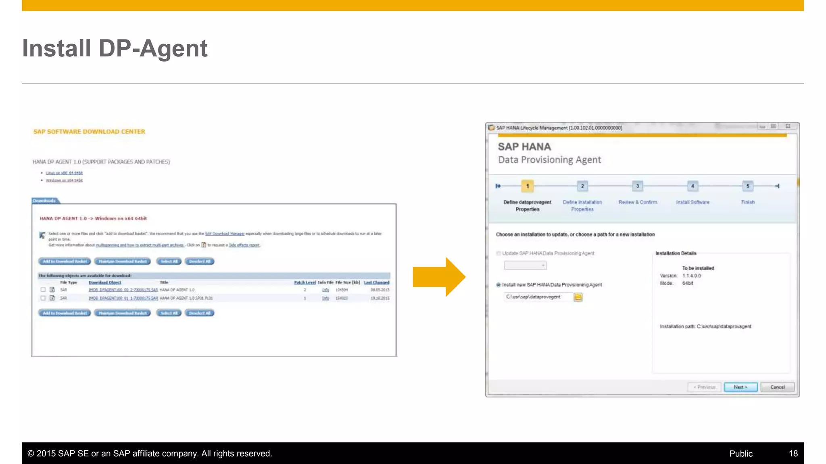This screenshot has width=826, height=464.
Task: Click the lower Select All button
Action: (169, 313)
